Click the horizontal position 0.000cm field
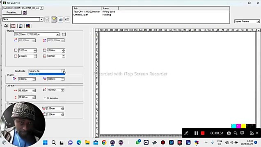Viewport: 261px width, 147px height. [x=25, y=79]
